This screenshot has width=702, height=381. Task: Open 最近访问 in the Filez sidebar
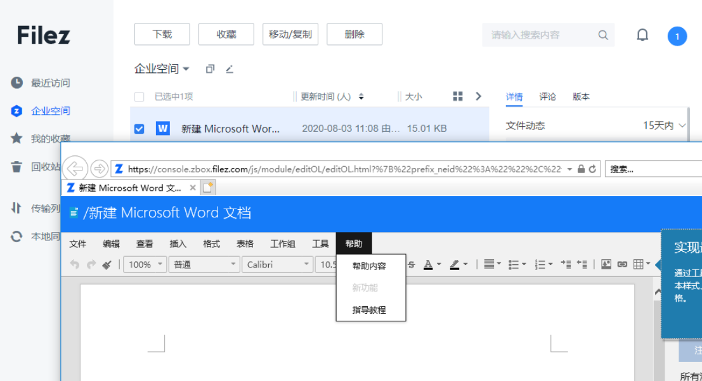pyautogui.click(x=41, y=83)
